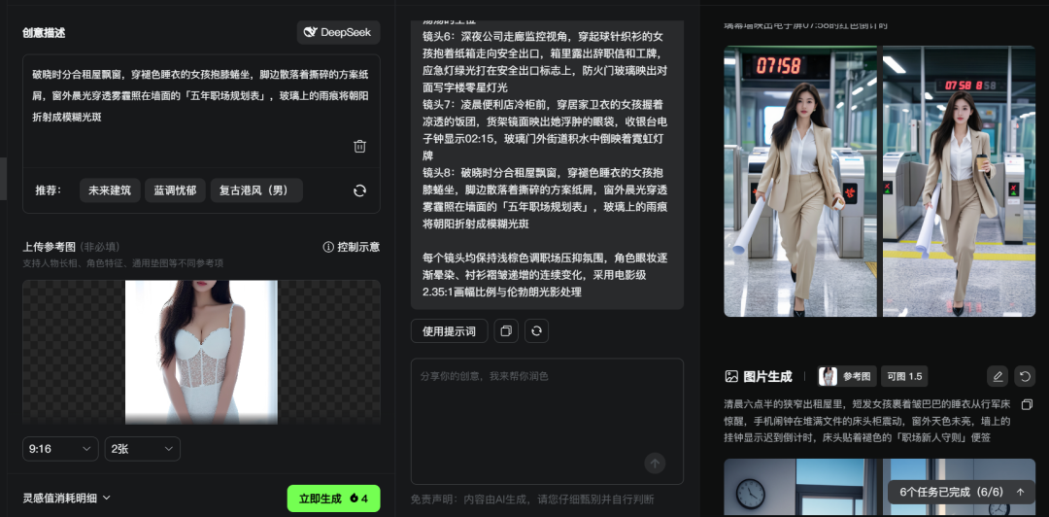Expand 灵感值消耗明细 details

[67, 498]
